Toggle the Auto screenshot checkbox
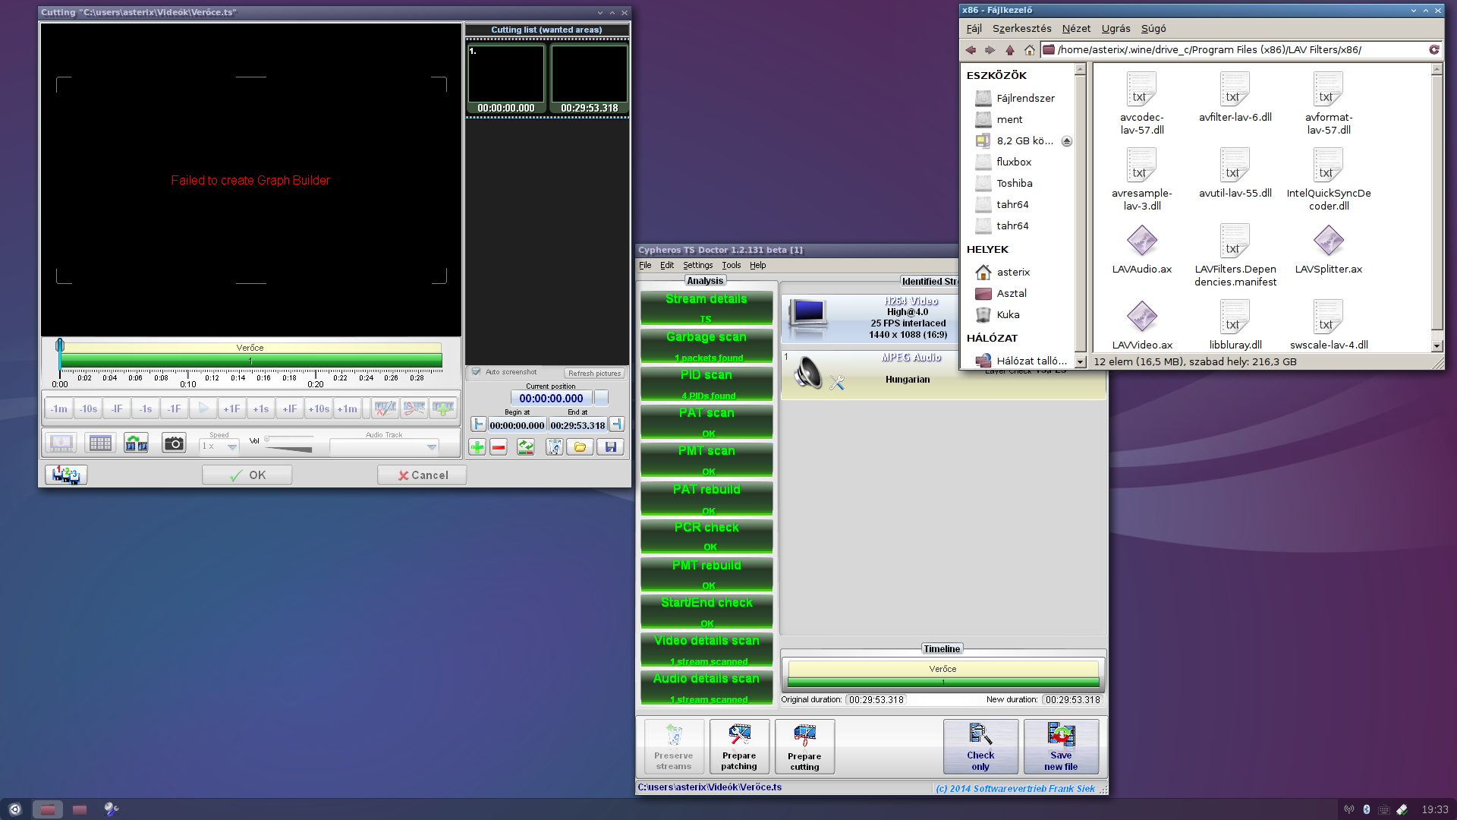This screenshot has width=1457, height=820. 476,372
